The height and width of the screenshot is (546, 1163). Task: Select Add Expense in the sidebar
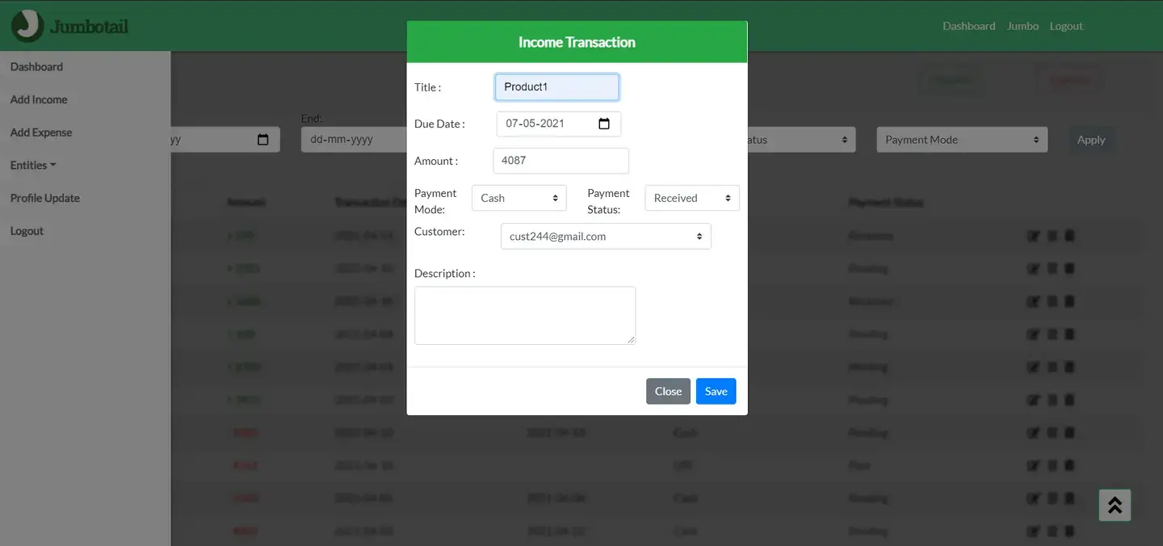tap(40, 132)
